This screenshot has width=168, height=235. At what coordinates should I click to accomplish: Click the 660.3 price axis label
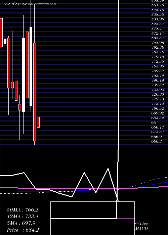tap(157, 141)
